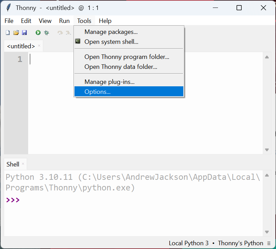Choose Manage packages... in Tools menu
The image size is (276, 249).
point(111,32)
